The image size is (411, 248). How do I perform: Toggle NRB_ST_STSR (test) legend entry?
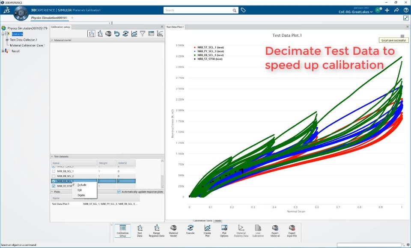(x=208, y=59)
